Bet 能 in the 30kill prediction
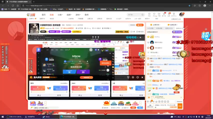 (79, 88)
